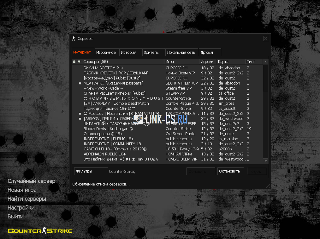Click the greyed Обновить button

(201, 171)
